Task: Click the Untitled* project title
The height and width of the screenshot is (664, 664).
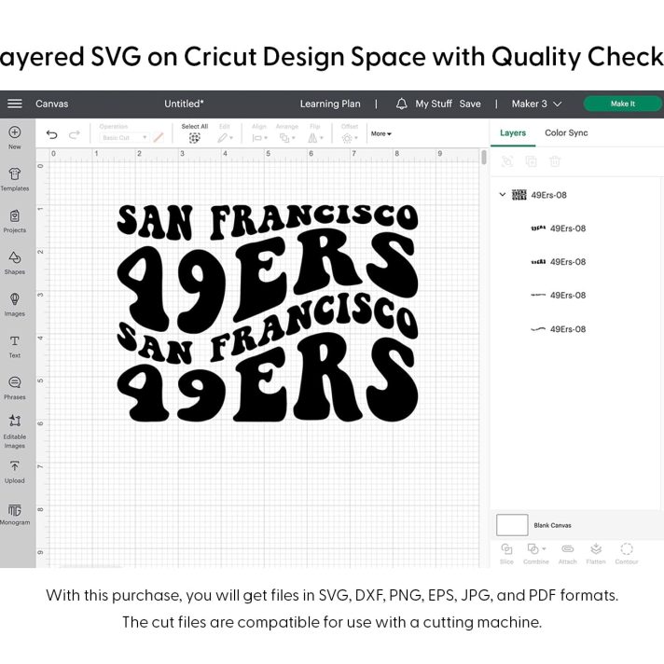Action: pyautogui.click(x=185, y=104)
